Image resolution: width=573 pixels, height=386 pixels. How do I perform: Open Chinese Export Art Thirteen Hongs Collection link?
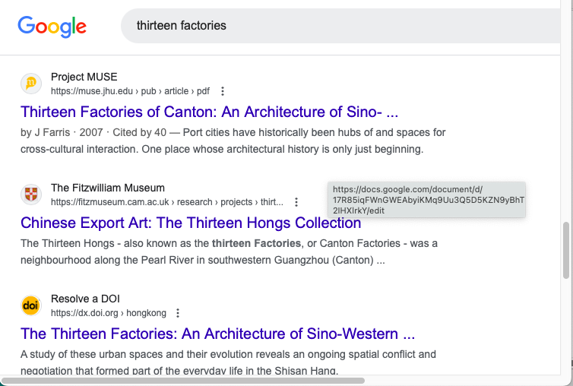pos(191,223)
